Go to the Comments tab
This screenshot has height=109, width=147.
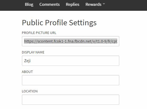50,4
